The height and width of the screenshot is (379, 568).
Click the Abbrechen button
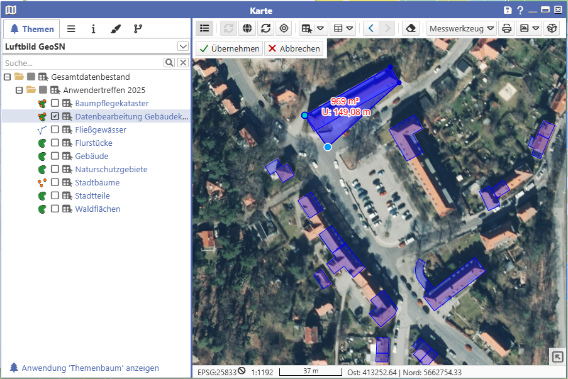(x=294, y=48)
